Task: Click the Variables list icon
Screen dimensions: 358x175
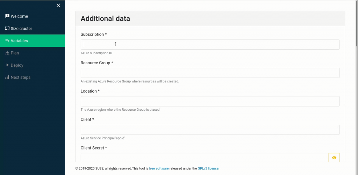Action: (7, 41)
